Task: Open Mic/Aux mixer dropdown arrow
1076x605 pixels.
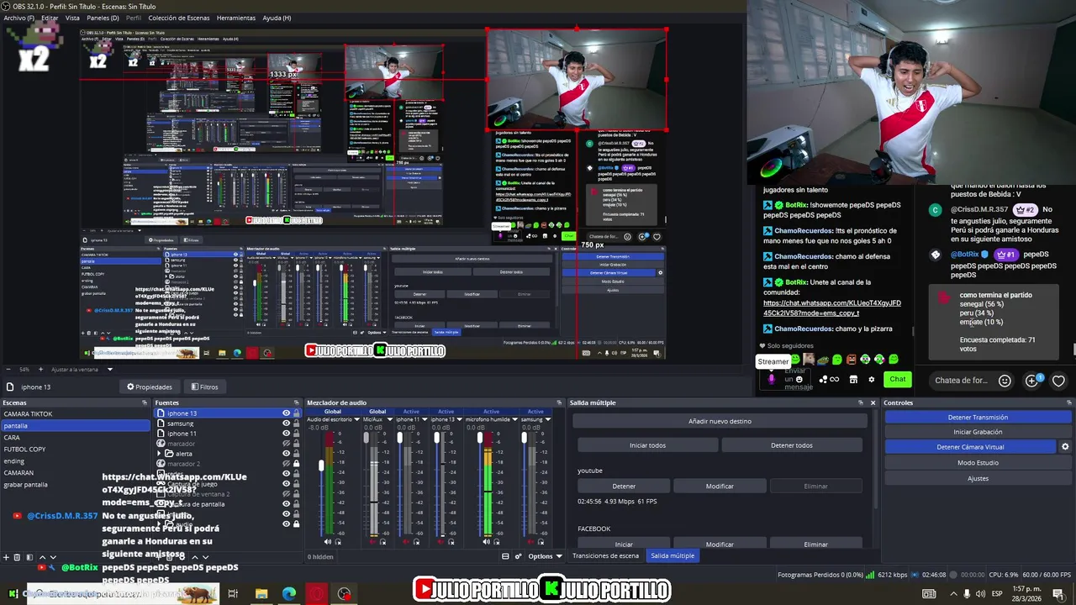Action: pos(390,419)
